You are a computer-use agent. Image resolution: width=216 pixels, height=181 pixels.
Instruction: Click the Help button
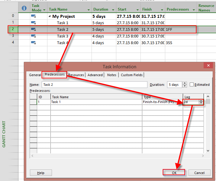(41, 173)
